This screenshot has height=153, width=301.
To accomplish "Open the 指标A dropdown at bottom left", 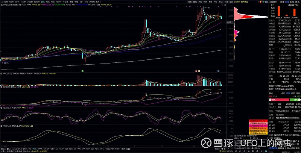I will click(x=3, y=149).
